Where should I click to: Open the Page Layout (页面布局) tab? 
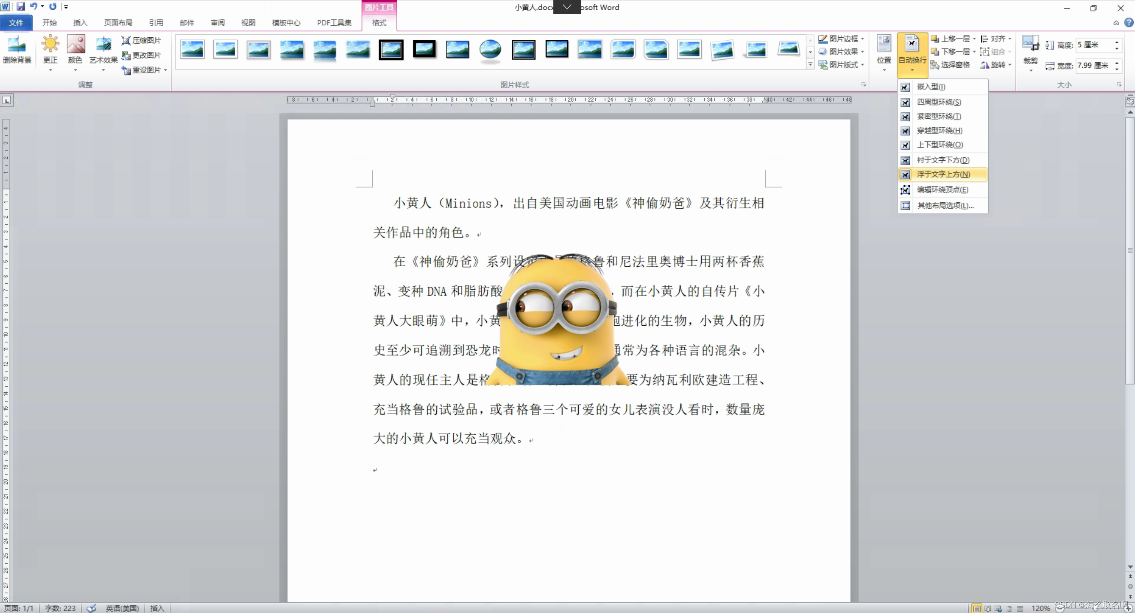click(x=118, y=23)
